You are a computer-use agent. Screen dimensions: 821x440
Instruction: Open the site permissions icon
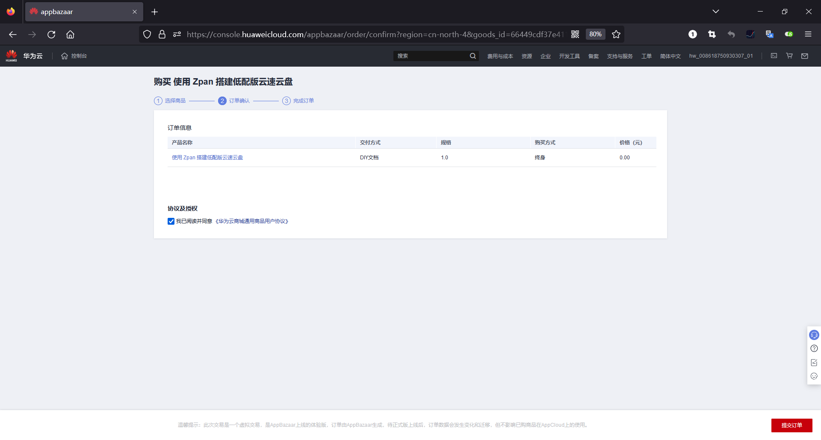[177, 34]
